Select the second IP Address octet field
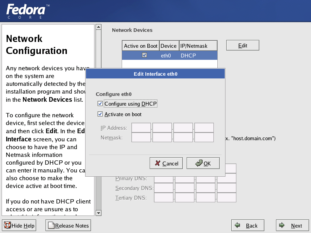311x233 pixels. coord(162,128)
